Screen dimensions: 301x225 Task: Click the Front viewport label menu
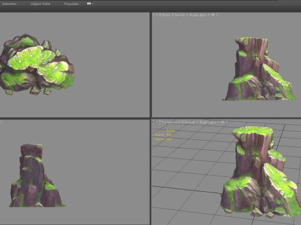(166, 15)
